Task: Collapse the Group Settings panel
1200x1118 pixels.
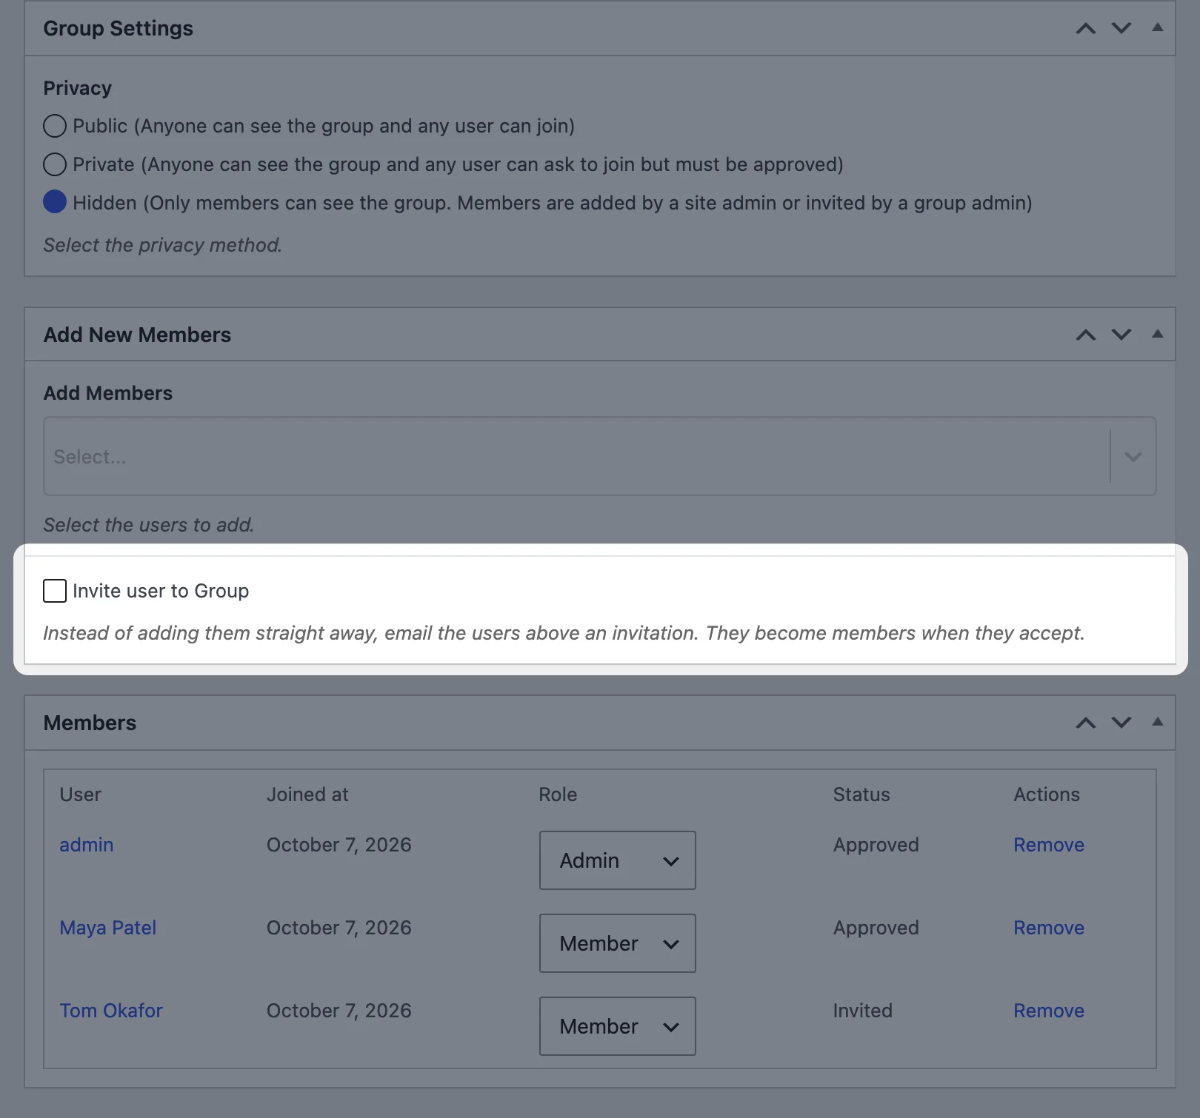Action: click(1157, 27)
